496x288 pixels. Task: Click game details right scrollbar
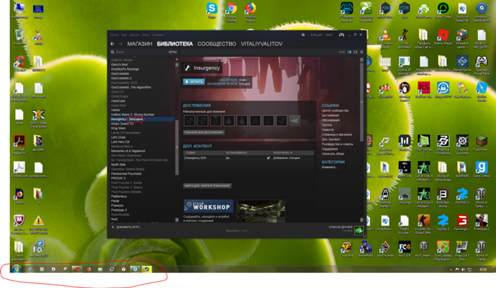[361, 101]
